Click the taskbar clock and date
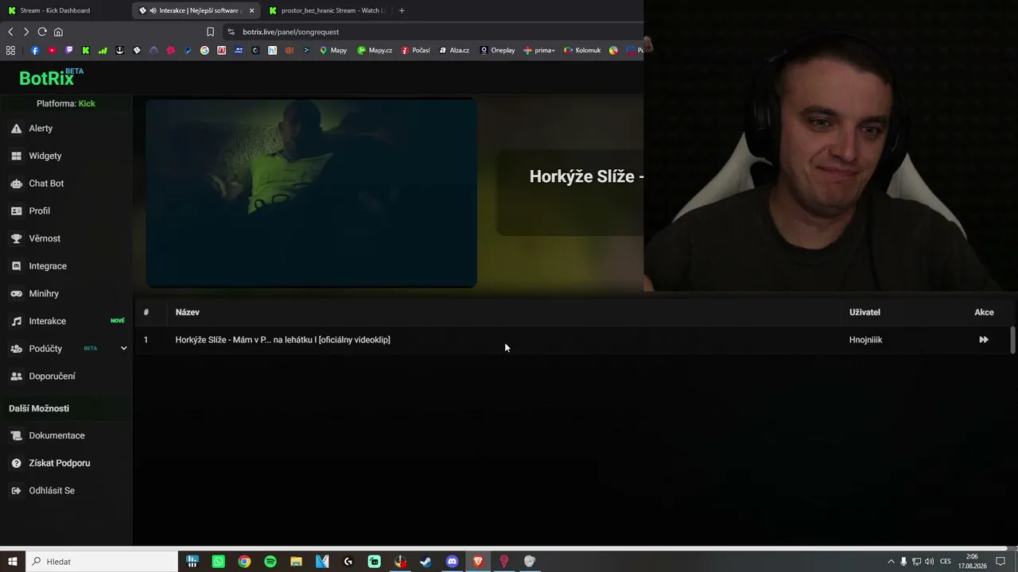The width and height of the screenshot is (1018, 572). coord(972,562)
